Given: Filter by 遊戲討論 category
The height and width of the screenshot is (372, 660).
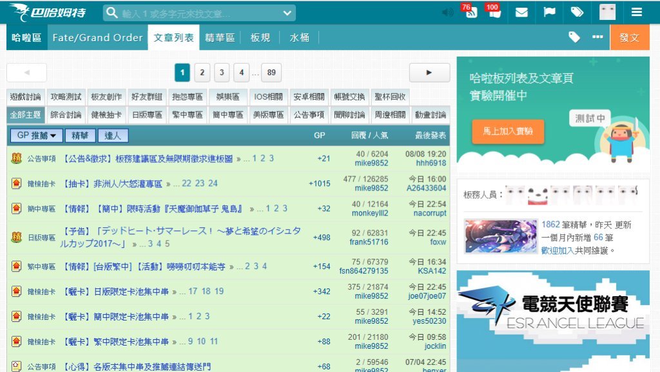Looking at the screenshot, I should pyautogui.click(x=25, y=97).
